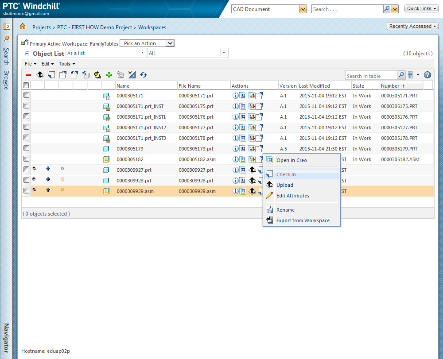
Task: Click the Upload toolbar icon
Action: (40, 75)
